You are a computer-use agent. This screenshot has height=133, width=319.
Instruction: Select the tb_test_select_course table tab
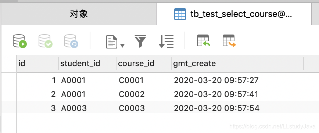pyautogui.click(x=234, y=14)
